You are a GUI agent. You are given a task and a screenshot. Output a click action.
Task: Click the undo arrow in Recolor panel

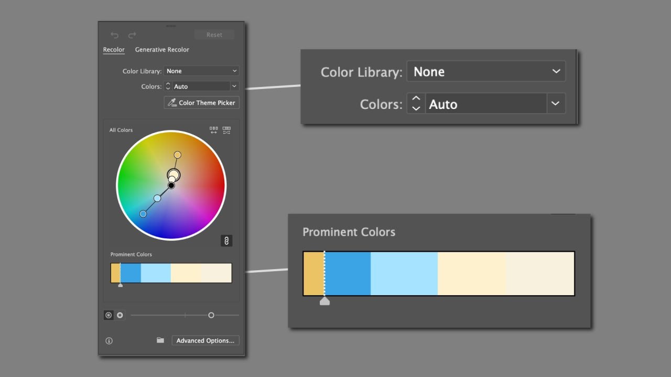(x=114, y=35)
